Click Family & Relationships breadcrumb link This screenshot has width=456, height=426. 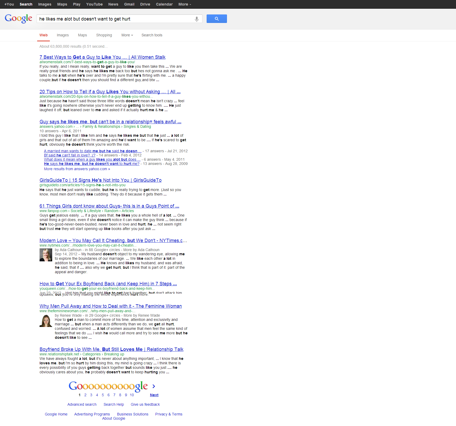(101, 126)
